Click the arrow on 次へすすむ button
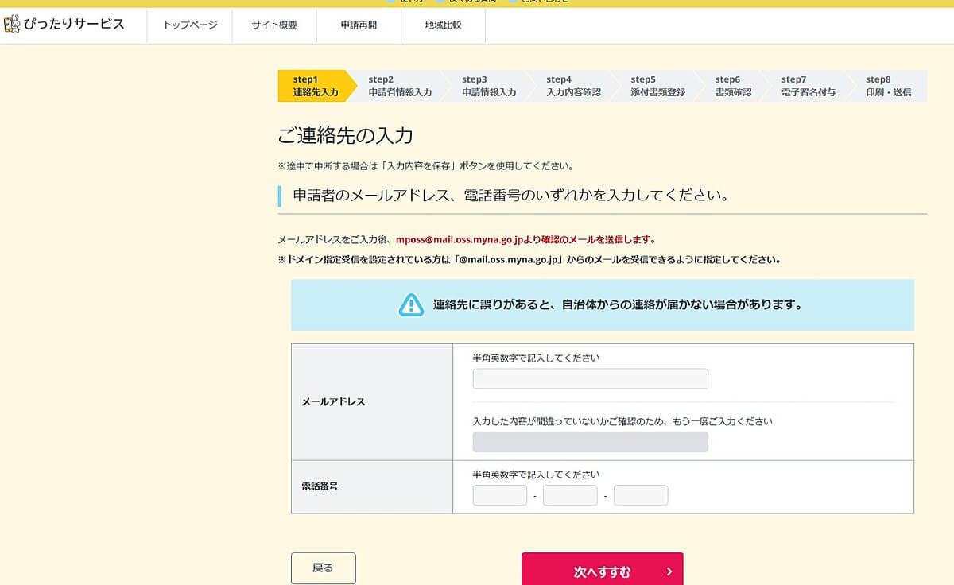The height and width of the screenshot is (585, 954). click(669, 571)
